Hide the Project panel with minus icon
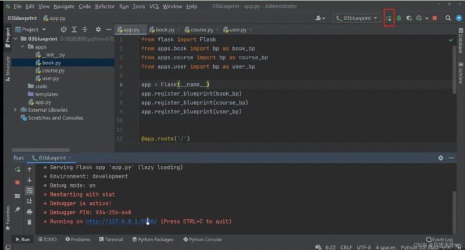 coord(109,29)
